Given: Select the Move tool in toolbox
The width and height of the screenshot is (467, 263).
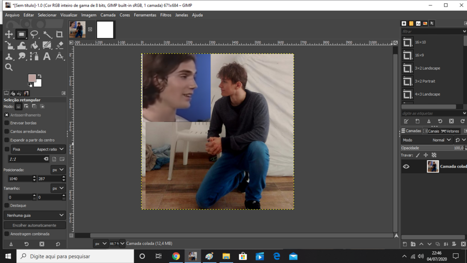Looking at the screenshot, I should click(9, 34).
